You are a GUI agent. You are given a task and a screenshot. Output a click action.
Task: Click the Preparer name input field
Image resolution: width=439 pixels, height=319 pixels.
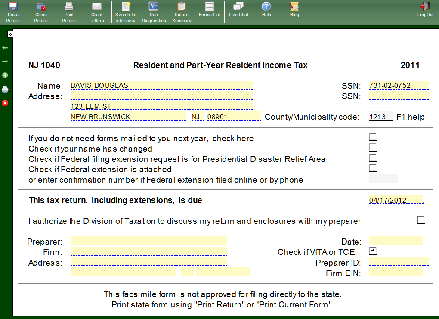point(148,241)
